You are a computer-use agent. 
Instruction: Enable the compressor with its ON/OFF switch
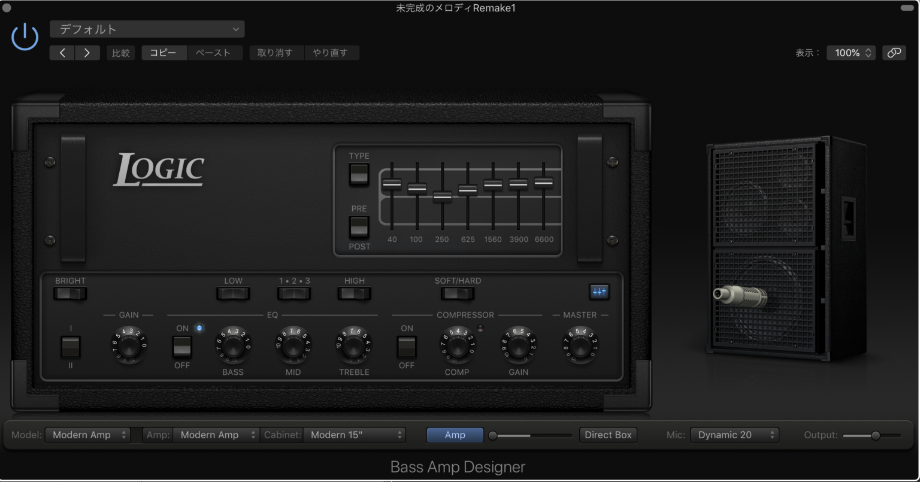click(406, 347)
